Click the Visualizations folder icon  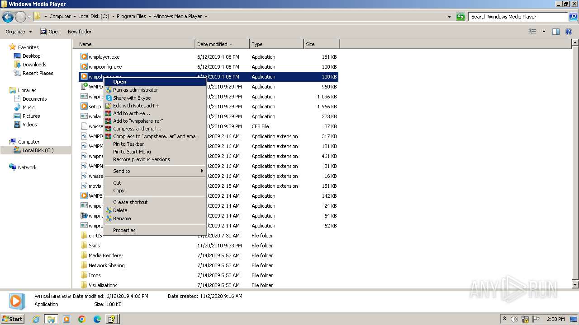84,285
